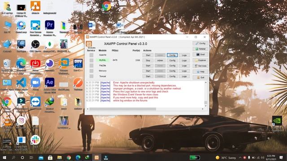Start the Mercury module

148,71
